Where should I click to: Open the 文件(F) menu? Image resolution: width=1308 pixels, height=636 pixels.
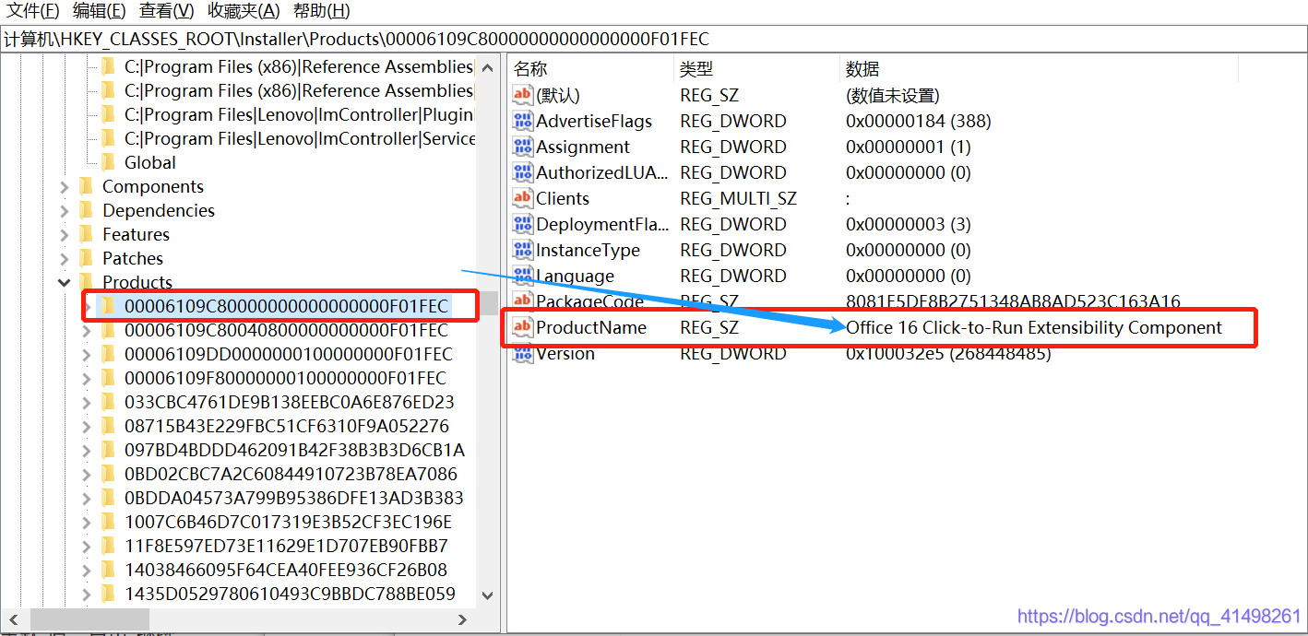tap(33, 11)
